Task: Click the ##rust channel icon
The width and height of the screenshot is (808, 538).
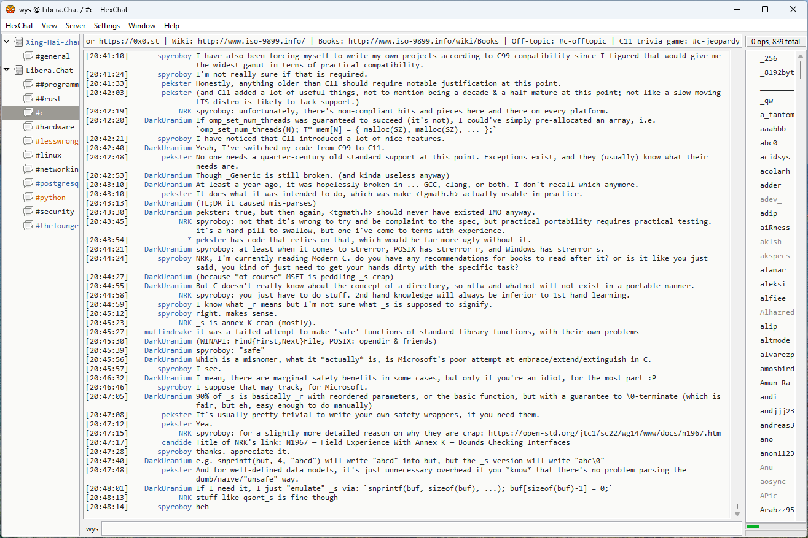Action: tap(28, 99)
